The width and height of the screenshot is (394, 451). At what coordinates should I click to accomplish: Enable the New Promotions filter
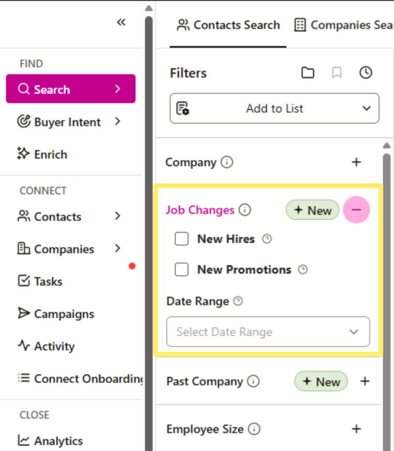coord(182,269)
